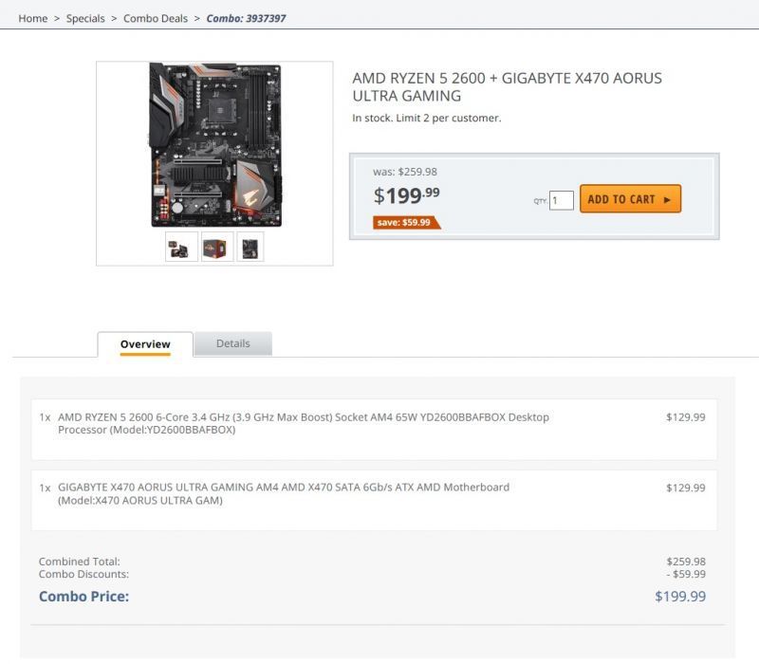Click the processor price $129.99
The width and height of the screenshot is (759, 664).
click(x=685, y=417)
